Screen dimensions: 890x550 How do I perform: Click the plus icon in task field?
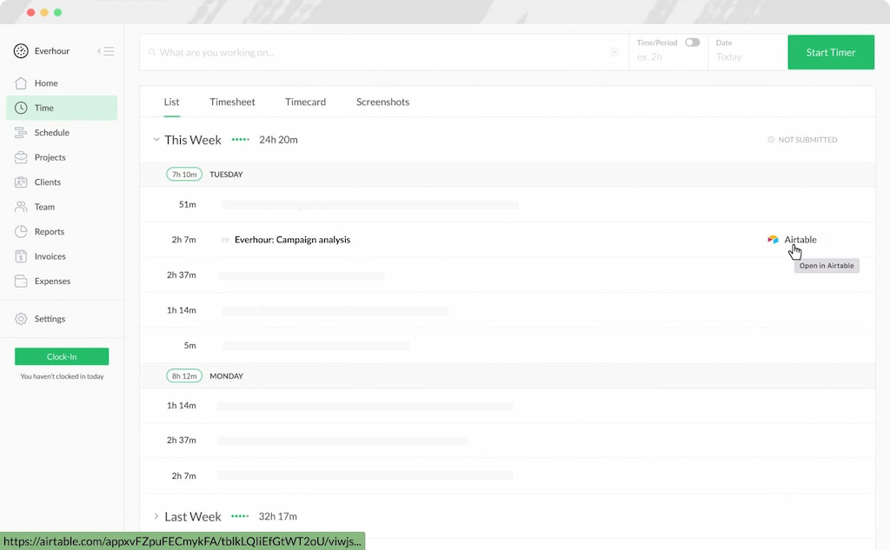point(614,52)
